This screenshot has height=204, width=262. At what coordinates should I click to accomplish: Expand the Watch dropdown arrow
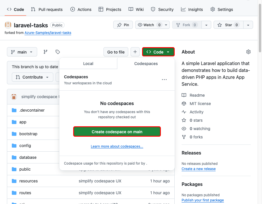pos(166,25)
